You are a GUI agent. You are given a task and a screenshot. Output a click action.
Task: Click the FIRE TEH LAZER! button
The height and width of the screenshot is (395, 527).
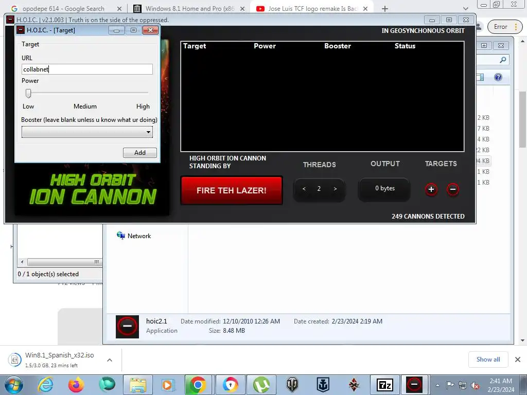click(x=231, y=190)
